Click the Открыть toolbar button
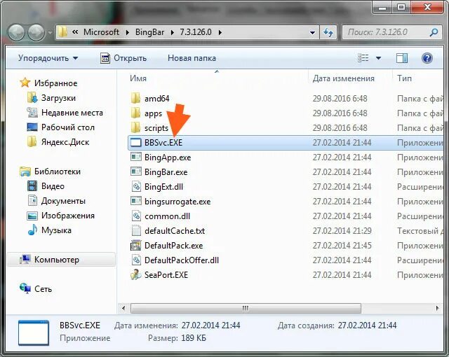 (x=123, y=58)
